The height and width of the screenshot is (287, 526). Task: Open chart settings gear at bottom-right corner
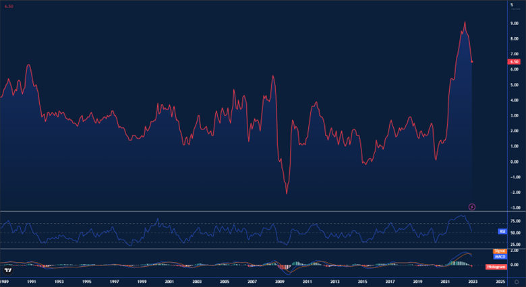(516, 281)
